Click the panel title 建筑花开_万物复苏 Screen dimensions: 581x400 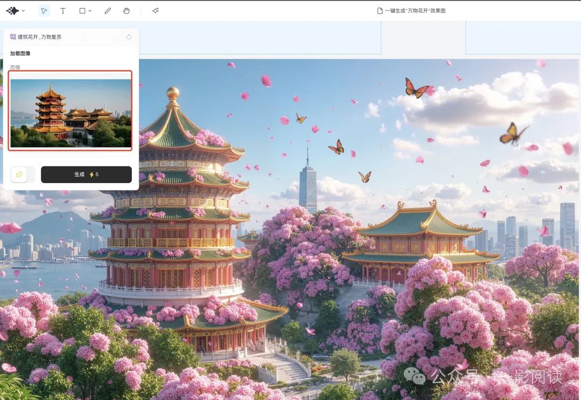[x=40, y=37]
